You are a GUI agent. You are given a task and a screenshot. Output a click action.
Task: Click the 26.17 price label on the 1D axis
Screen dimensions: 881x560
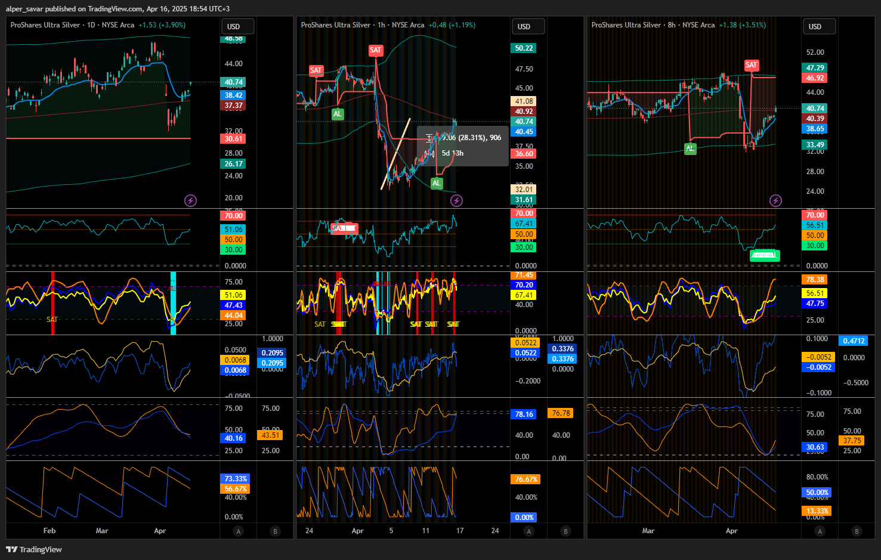(233, 164)
